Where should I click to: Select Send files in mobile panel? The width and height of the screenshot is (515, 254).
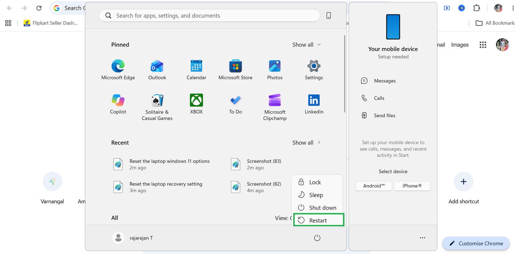(378, 116)
